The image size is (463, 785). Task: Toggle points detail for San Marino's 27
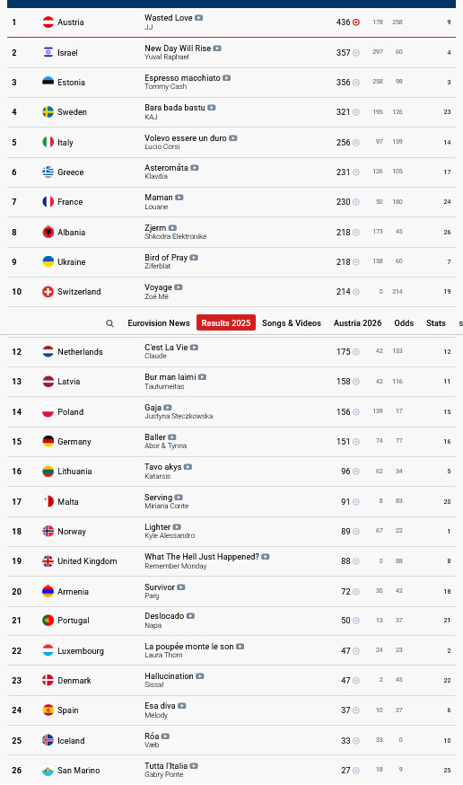coord(356,771)
